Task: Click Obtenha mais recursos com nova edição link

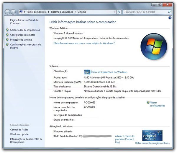Action: pos(84,43)
